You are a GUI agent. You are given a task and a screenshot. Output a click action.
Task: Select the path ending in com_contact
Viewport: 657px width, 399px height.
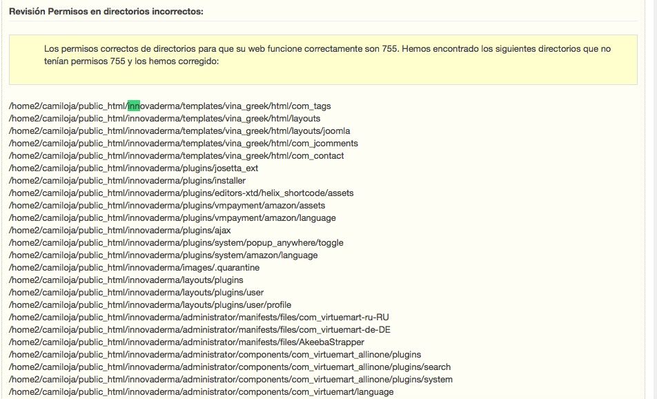click(x=177, y=156)
